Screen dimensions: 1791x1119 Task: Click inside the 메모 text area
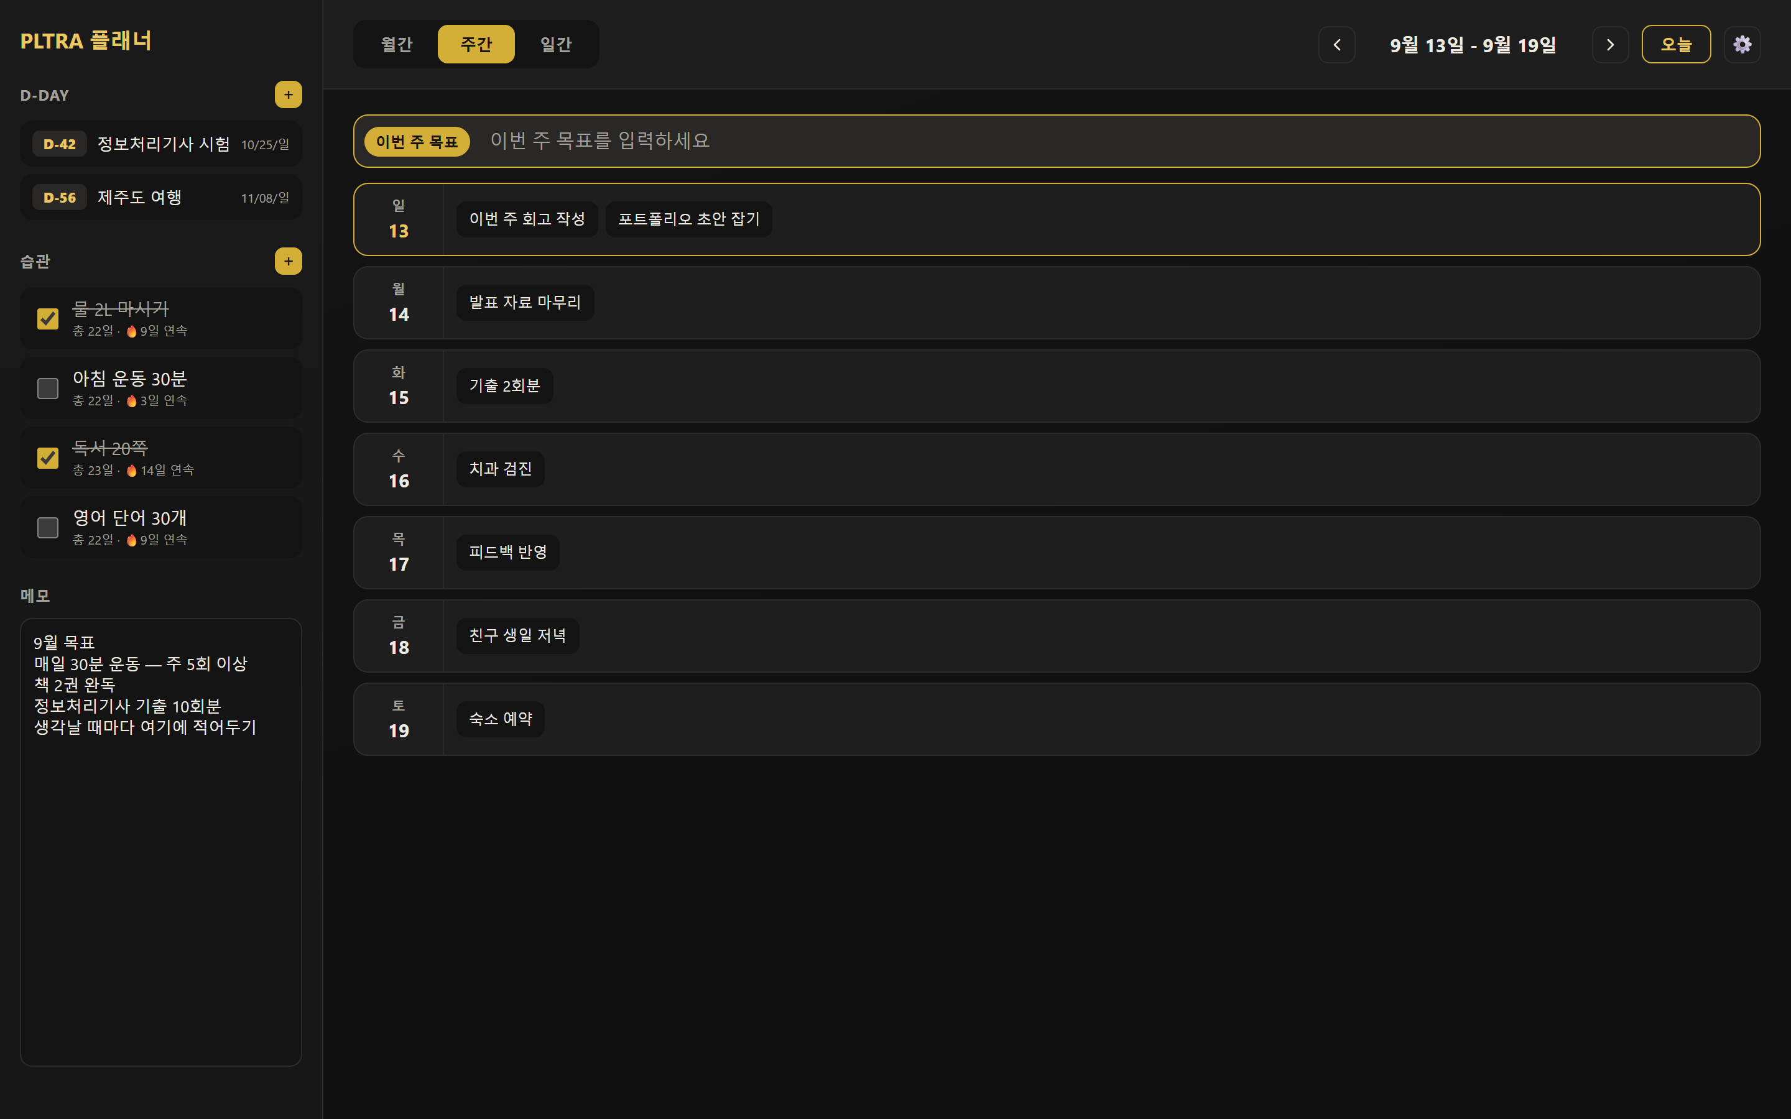[x=160, y=842]
